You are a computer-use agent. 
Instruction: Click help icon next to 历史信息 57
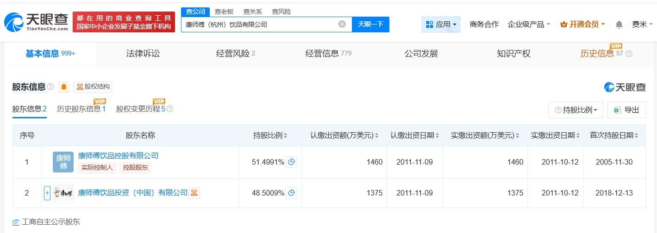coord(629,54)
